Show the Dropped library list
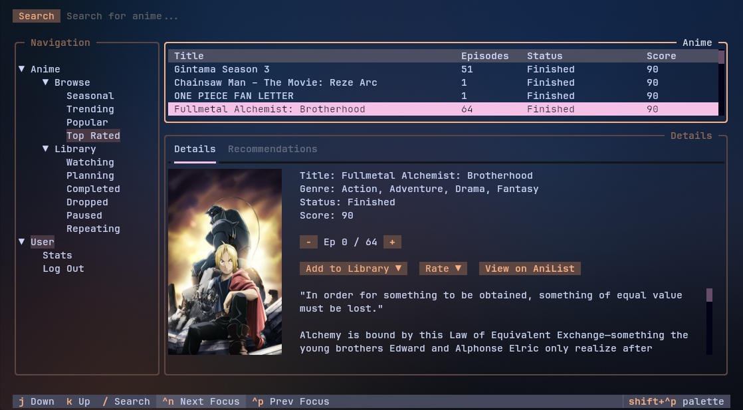 point(87,202)
